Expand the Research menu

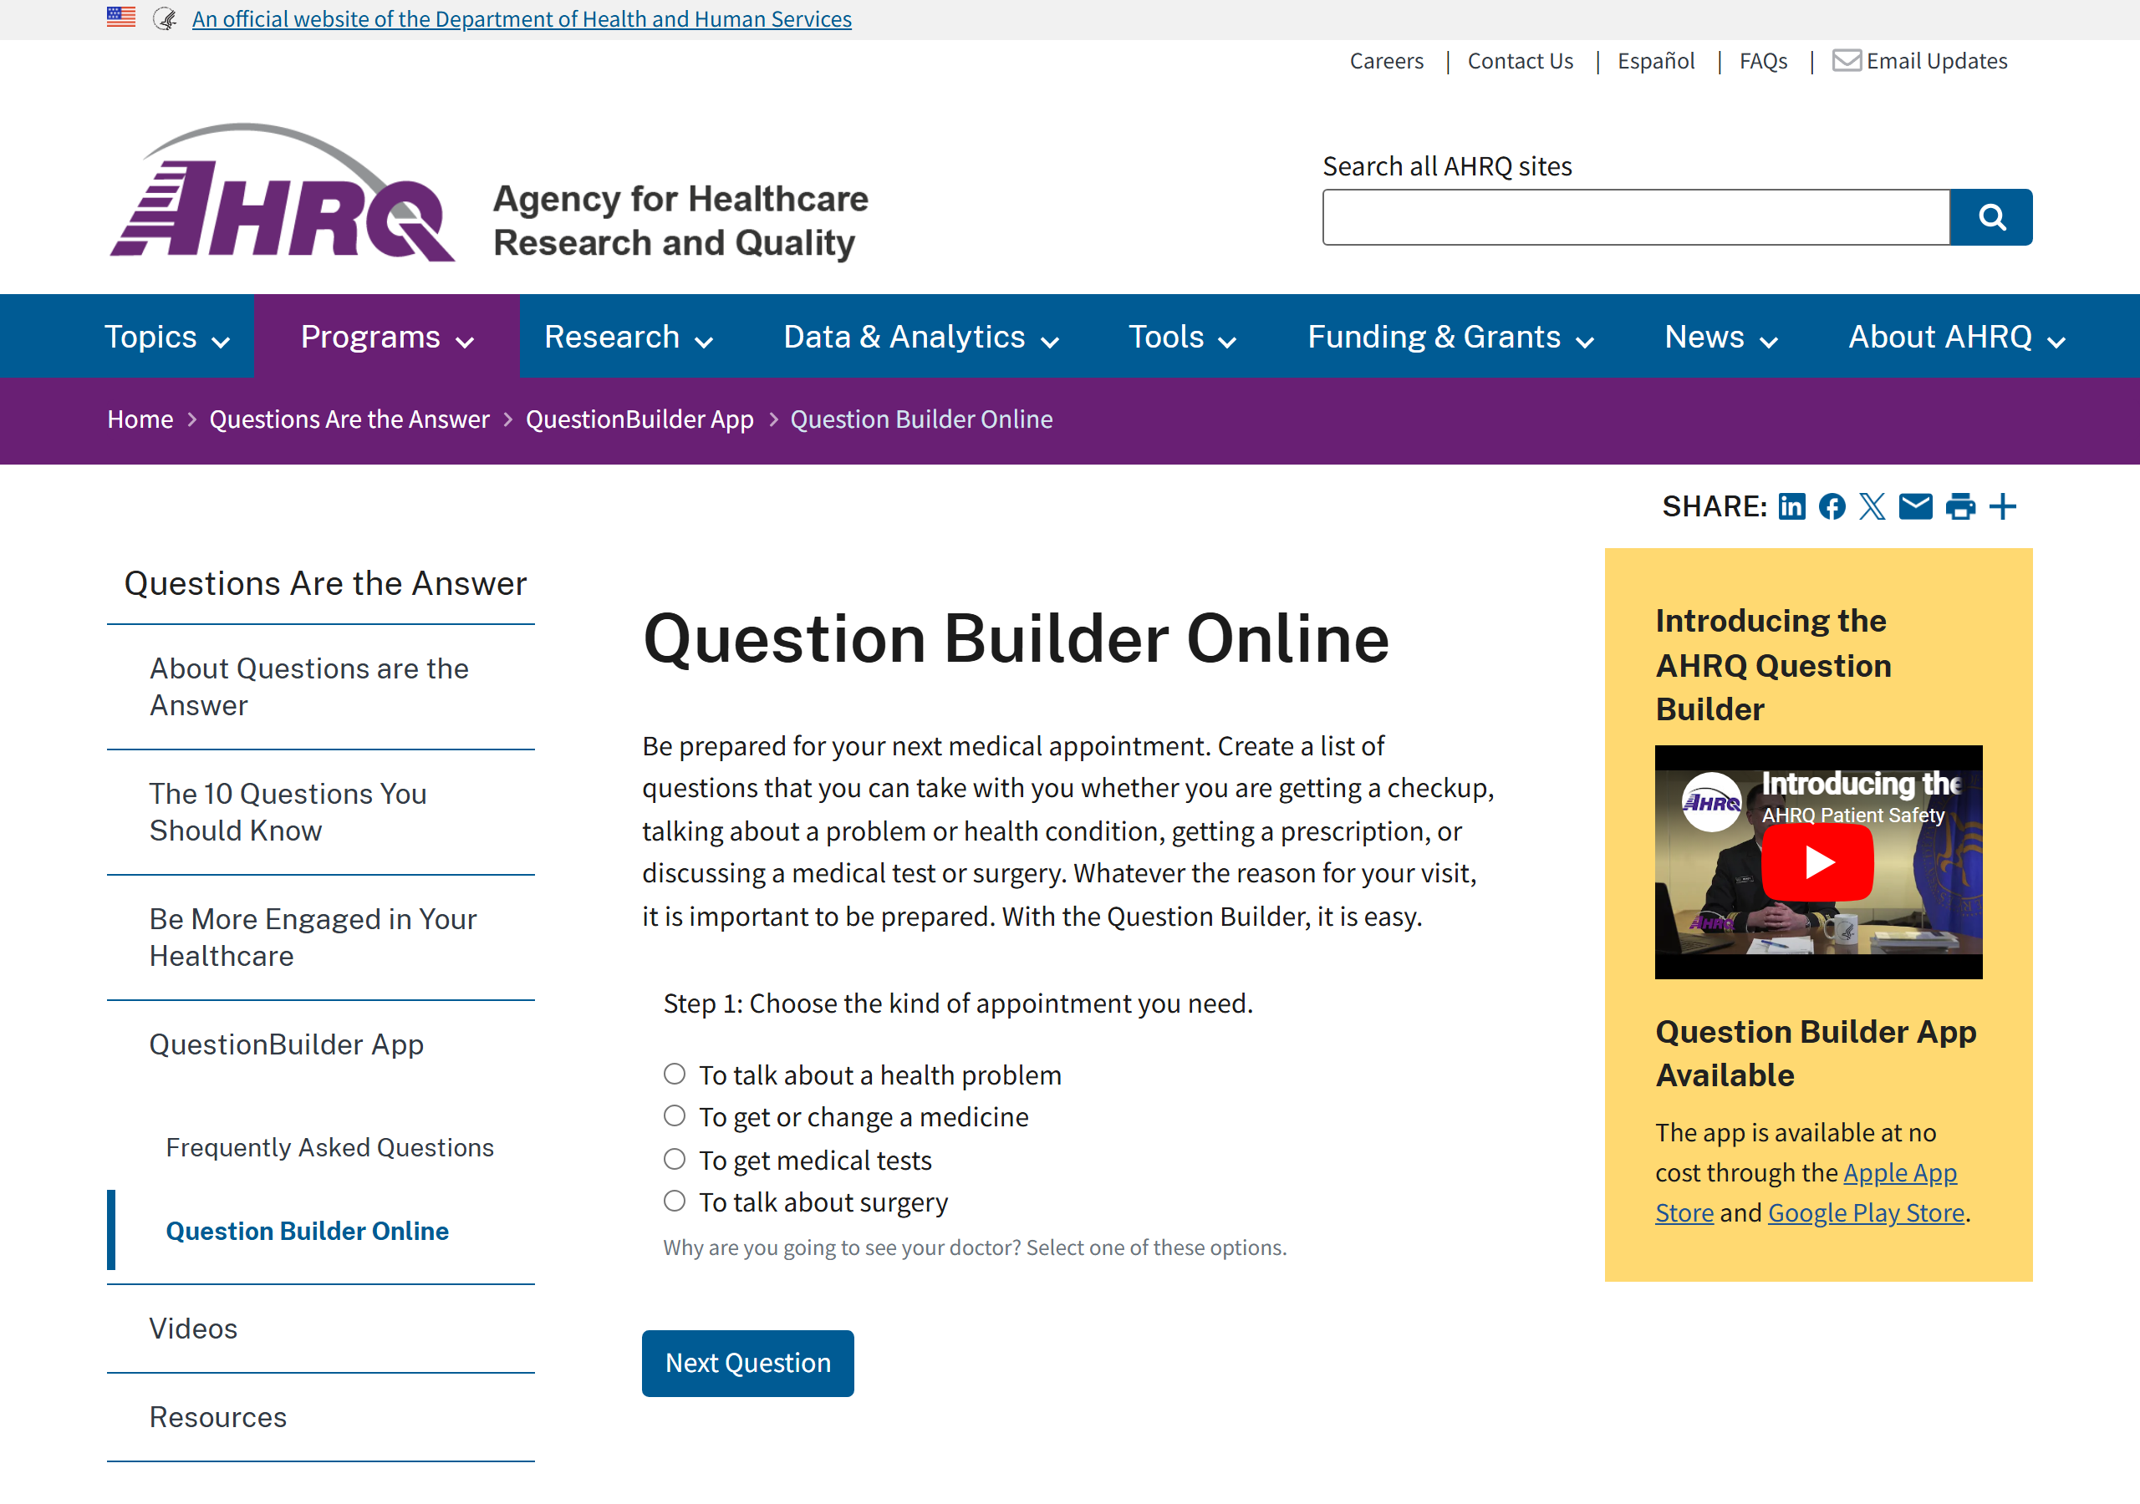point(628,337)
